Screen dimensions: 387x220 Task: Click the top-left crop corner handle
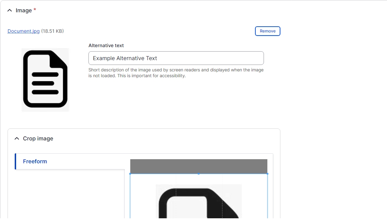click(130, 174)
